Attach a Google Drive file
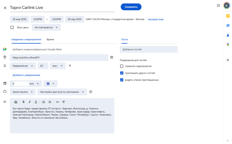Screen dimensions: 232x144 pyautogui.click(x=16, y=102)
